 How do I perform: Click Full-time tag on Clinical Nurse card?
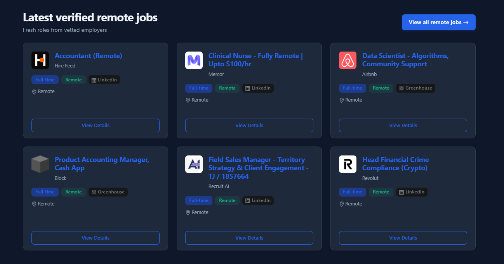click(199, 88)
